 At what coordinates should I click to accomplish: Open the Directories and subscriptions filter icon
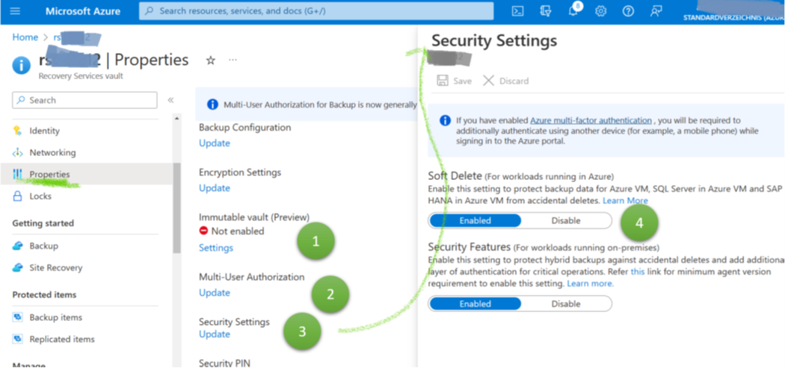pyautogui.click(x=546, y=11)
